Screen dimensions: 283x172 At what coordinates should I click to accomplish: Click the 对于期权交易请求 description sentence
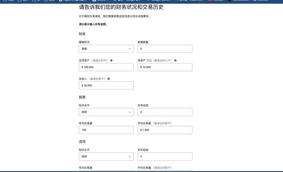(x=115, y=16)
